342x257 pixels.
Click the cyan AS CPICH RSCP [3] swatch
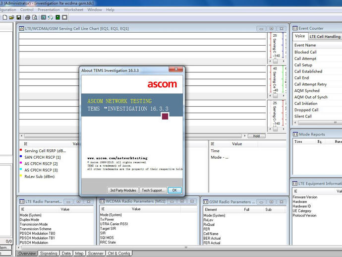[21, 169]
